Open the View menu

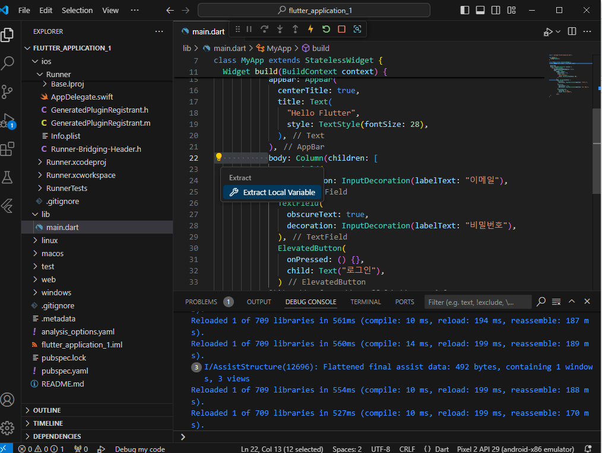pyautogui.click(x=110, y=10)
